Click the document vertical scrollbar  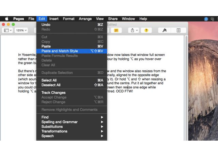(x=186, y=88)
